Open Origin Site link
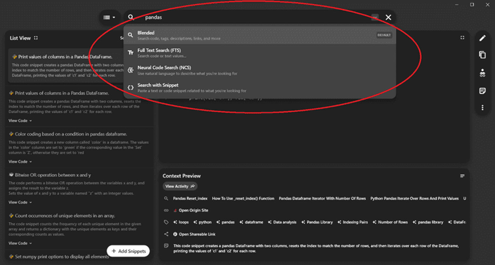 [193, 210]
